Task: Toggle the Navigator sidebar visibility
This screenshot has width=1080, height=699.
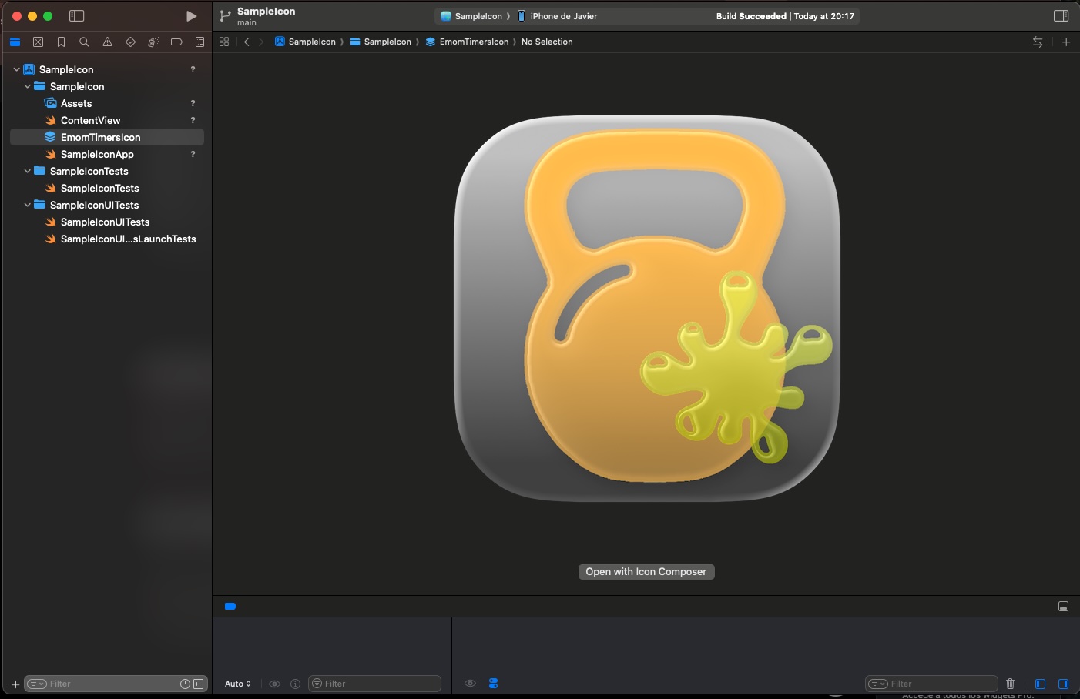Action: point(77,15)
